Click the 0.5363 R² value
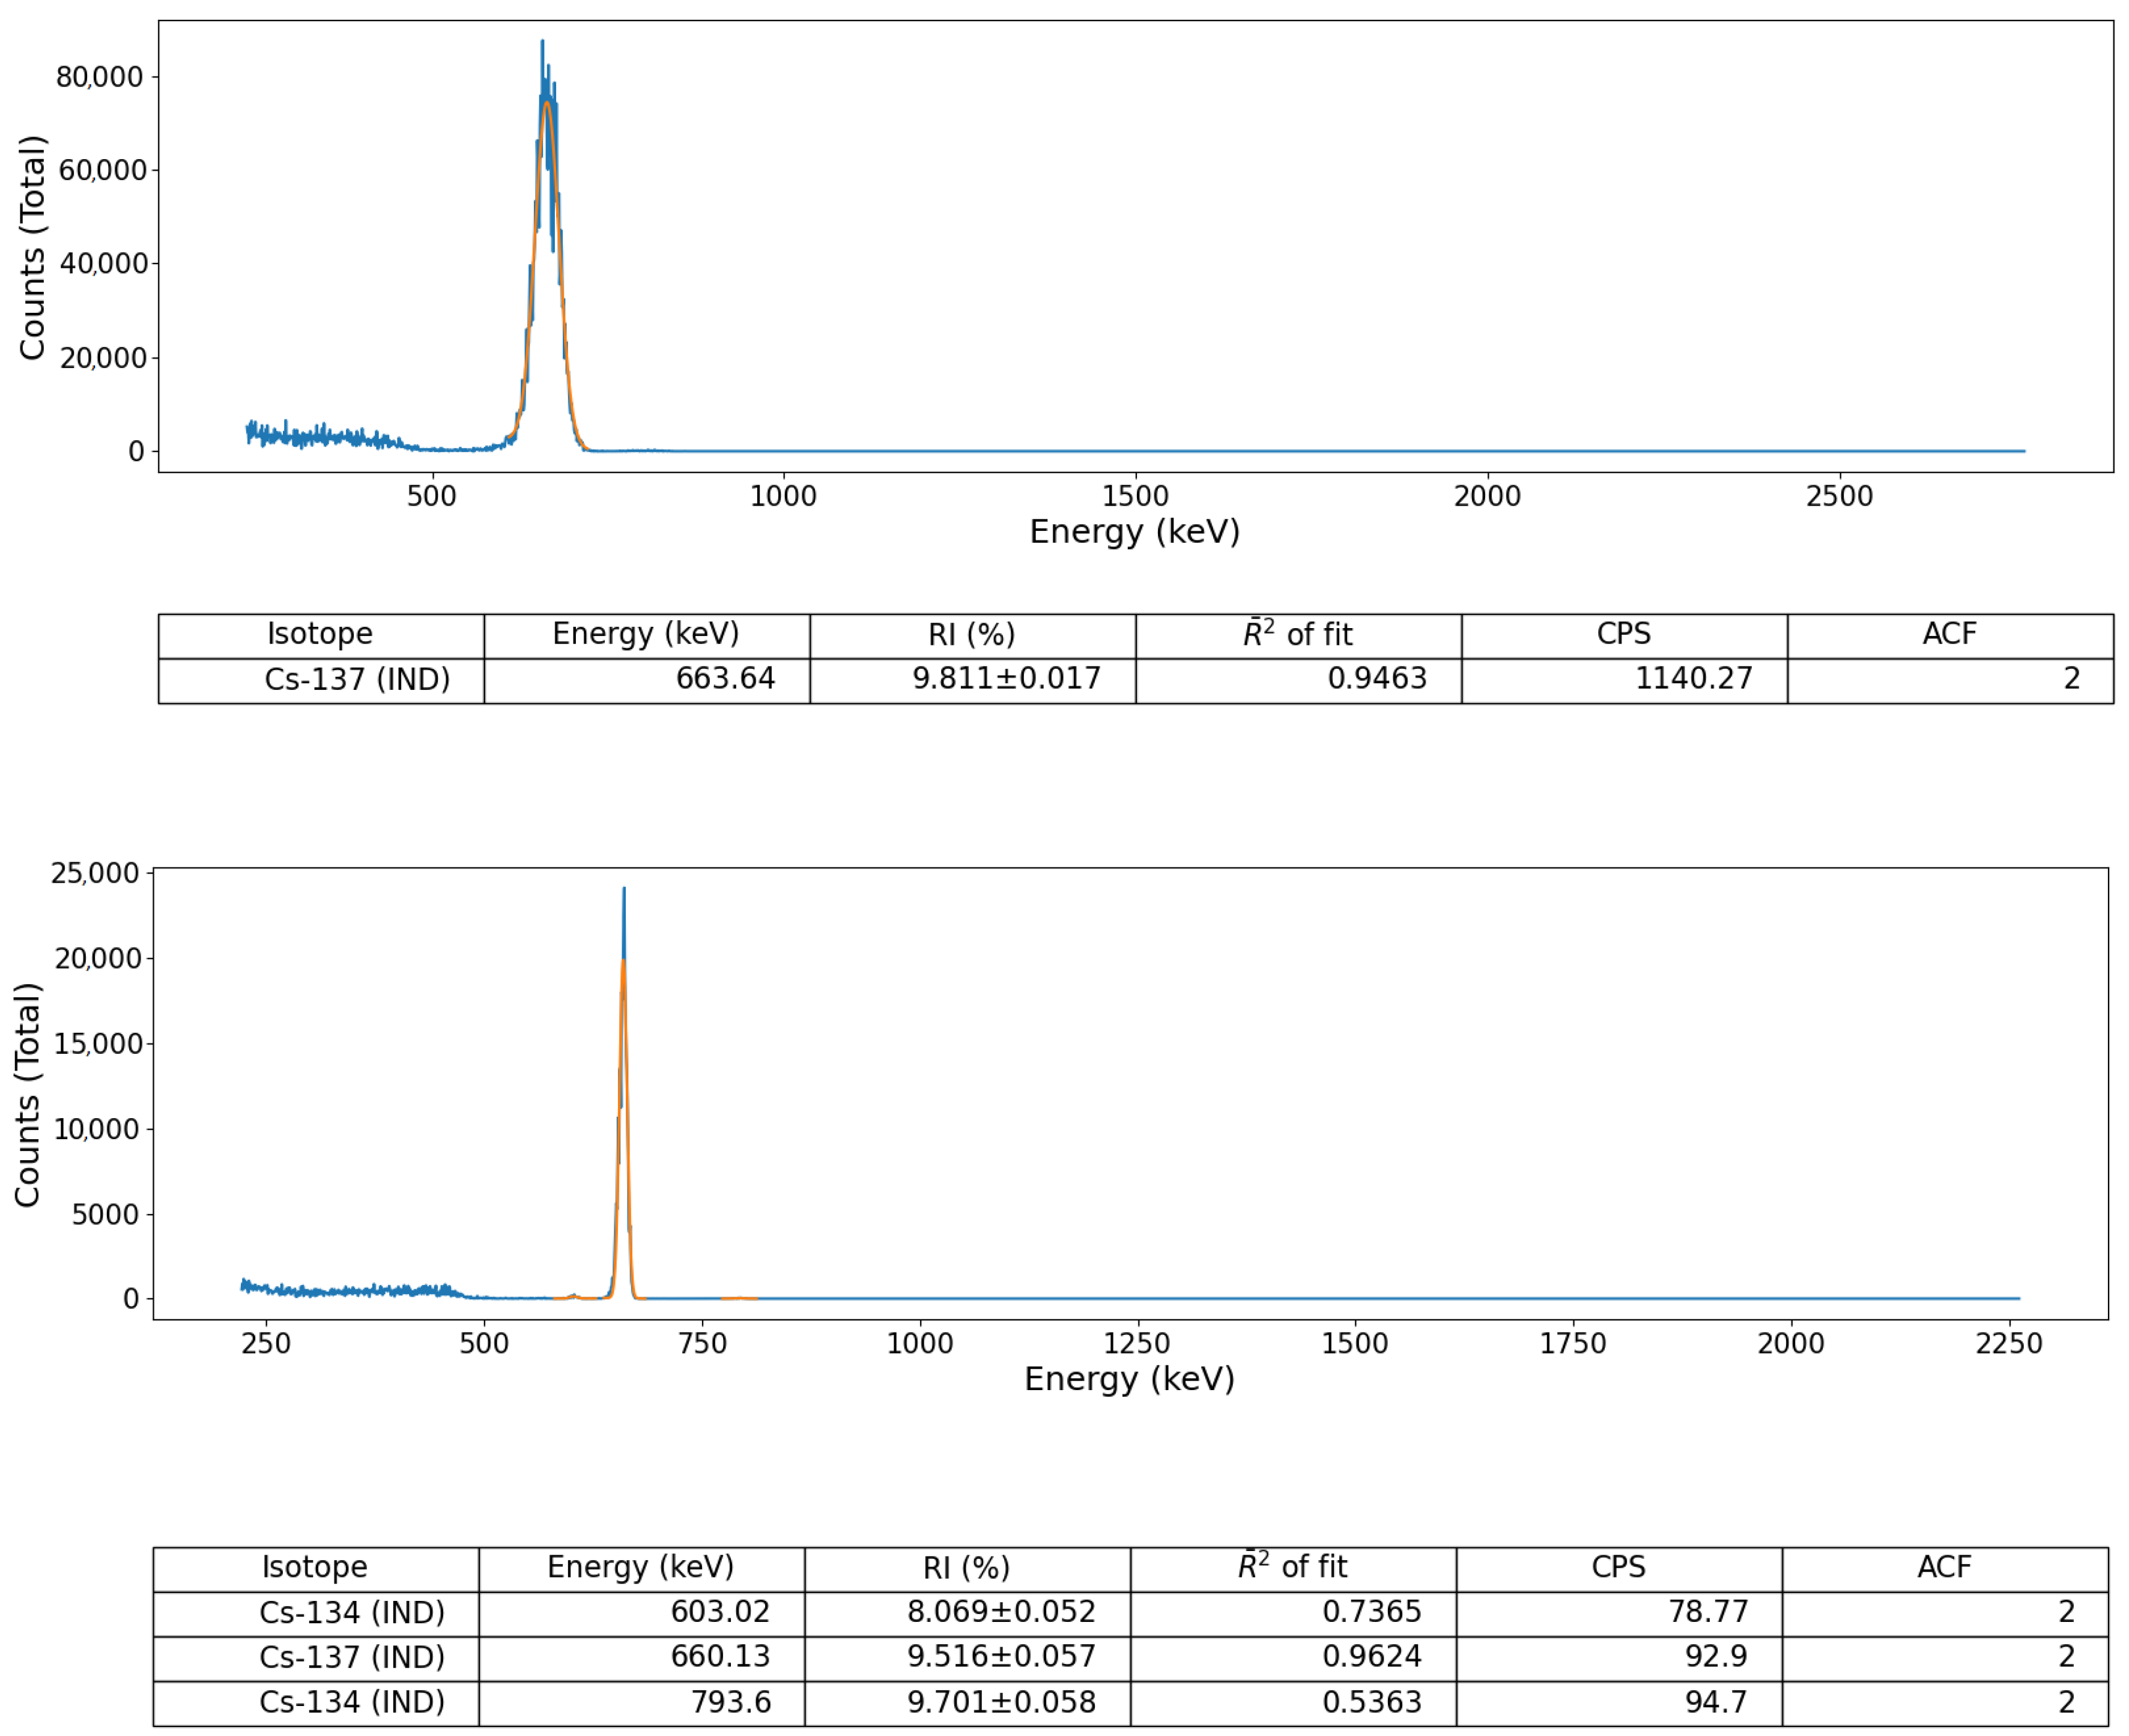 (1371, 1702)
